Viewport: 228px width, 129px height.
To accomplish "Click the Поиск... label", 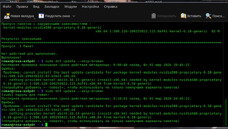I will pyautogui.click(x=218, y=16).
